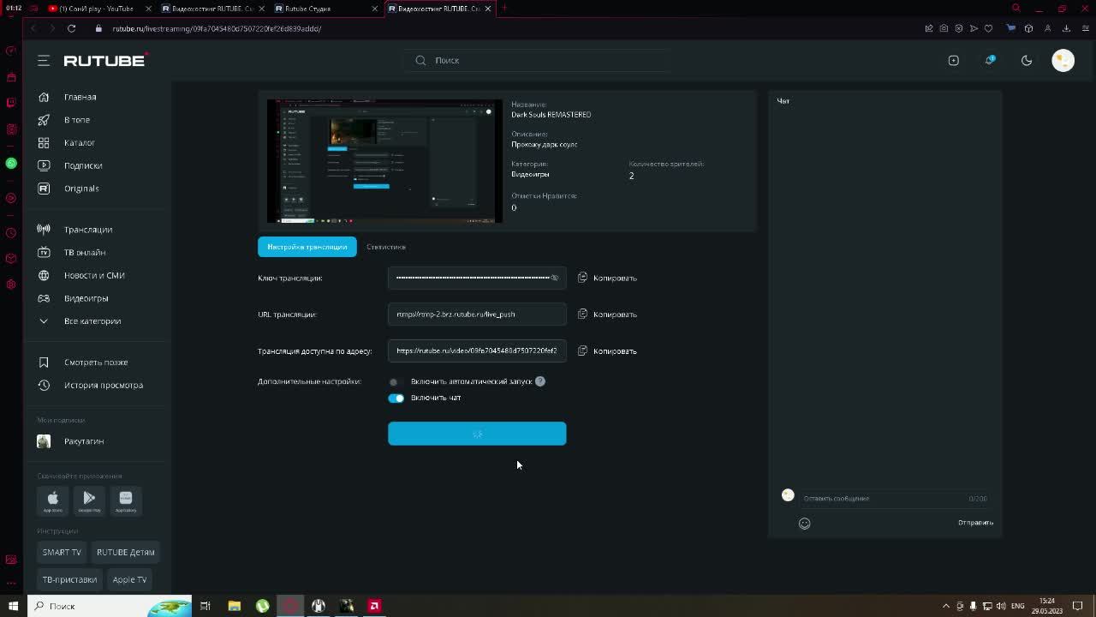Open Apple TV instructions
Viewport: 1096px width, 617px height.
(129, 579)
